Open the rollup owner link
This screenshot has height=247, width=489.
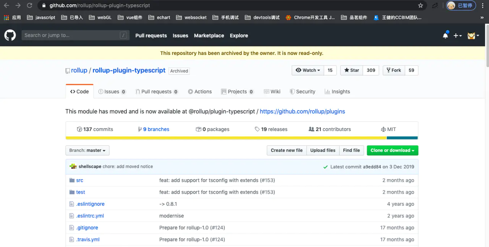coord(79,71)
